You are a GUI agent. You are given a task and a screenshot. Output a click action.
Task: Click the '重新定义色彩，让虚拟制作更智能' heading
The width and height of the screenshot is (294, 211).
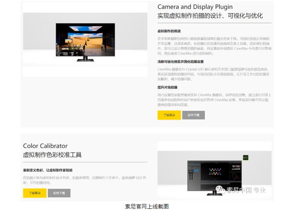(48, 170)
